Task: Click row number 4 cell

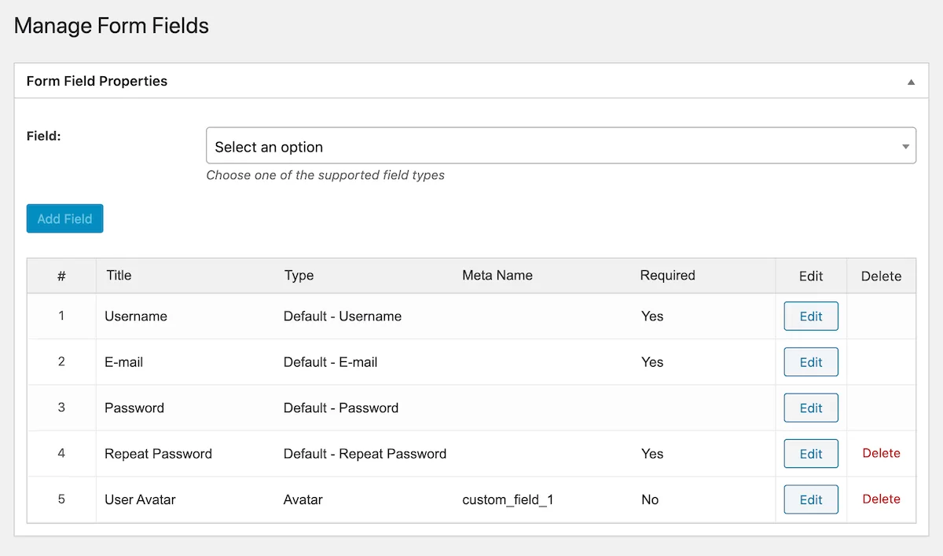Action: click(x=61, y=453)
